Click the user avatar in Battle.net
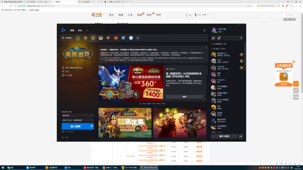Screen dimensions: 303x170 [x=214, y=30]
